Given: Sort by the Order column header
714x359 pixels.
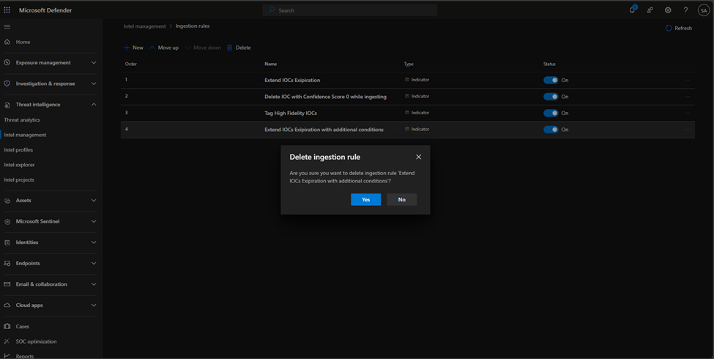Looking at the screenshot, I should [131, 64].
